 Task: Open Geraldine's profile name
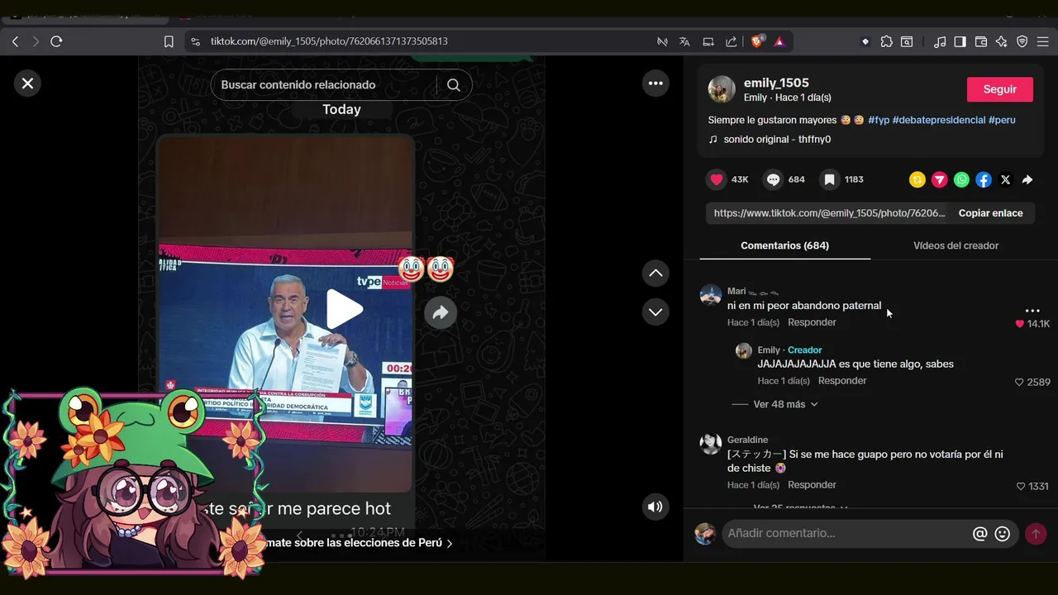[747, 440]
